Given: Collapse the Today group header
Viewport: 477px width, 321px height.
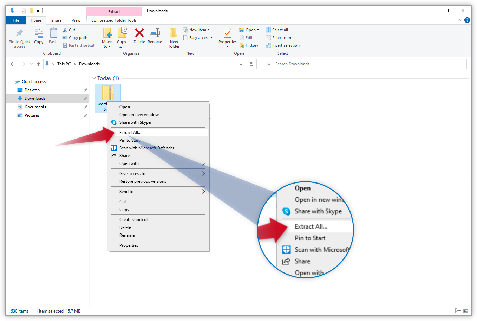Looking at the screenshot, I should coord(94,78).
